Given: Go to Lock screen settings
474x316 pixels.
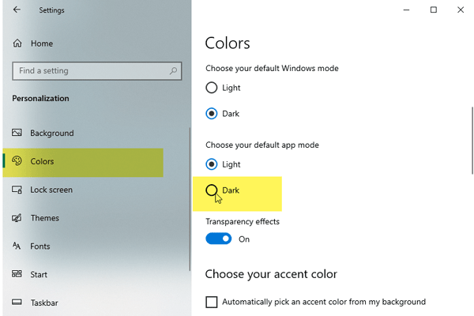Looking at the screenshot, I should click(x=51, y=190).
